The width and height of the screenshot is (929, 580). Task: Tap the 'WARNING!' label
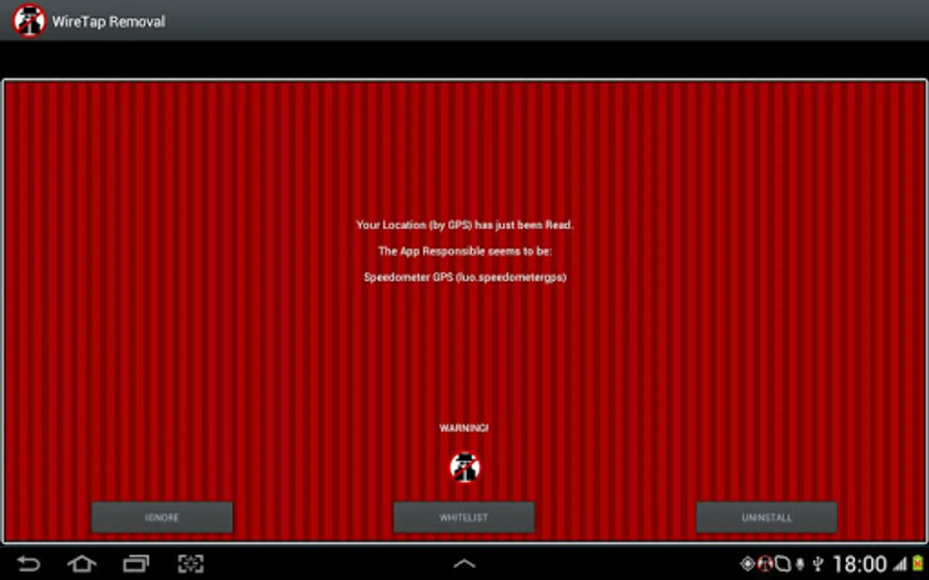point(464,428)
